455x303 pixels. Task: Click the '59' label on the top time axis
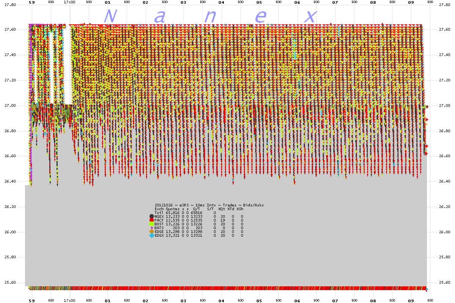[32, 2]
